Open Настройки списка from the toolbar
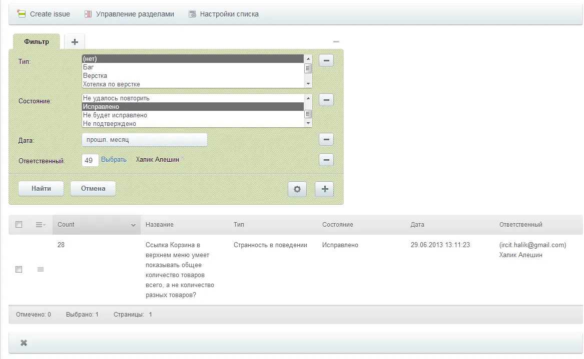584x359 pixels. pyautogui.click(x=224, y=14)
